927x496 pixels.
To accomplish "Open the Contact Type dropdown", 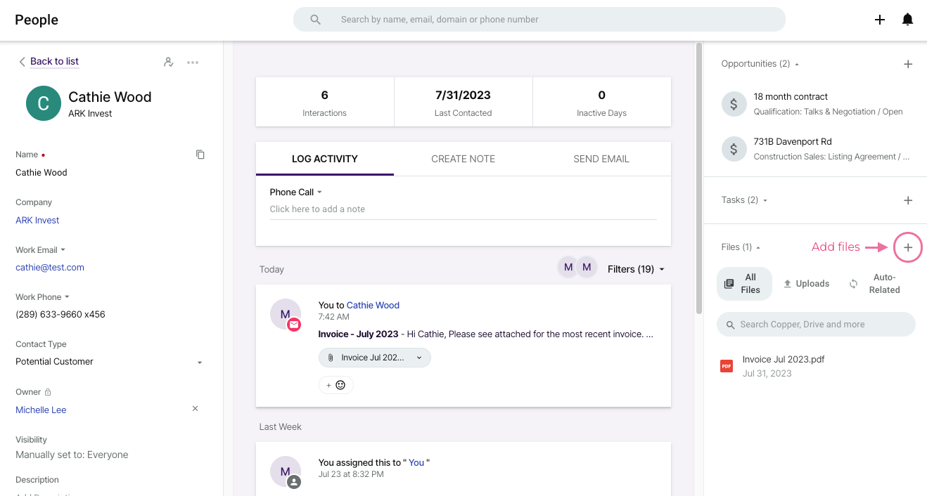I will pyautogui.click(x=110, y=362).
